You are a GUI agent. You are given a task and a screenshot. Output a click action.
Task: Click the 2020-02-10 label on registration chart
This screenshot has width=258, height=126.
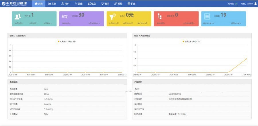(x=210, y=75)
